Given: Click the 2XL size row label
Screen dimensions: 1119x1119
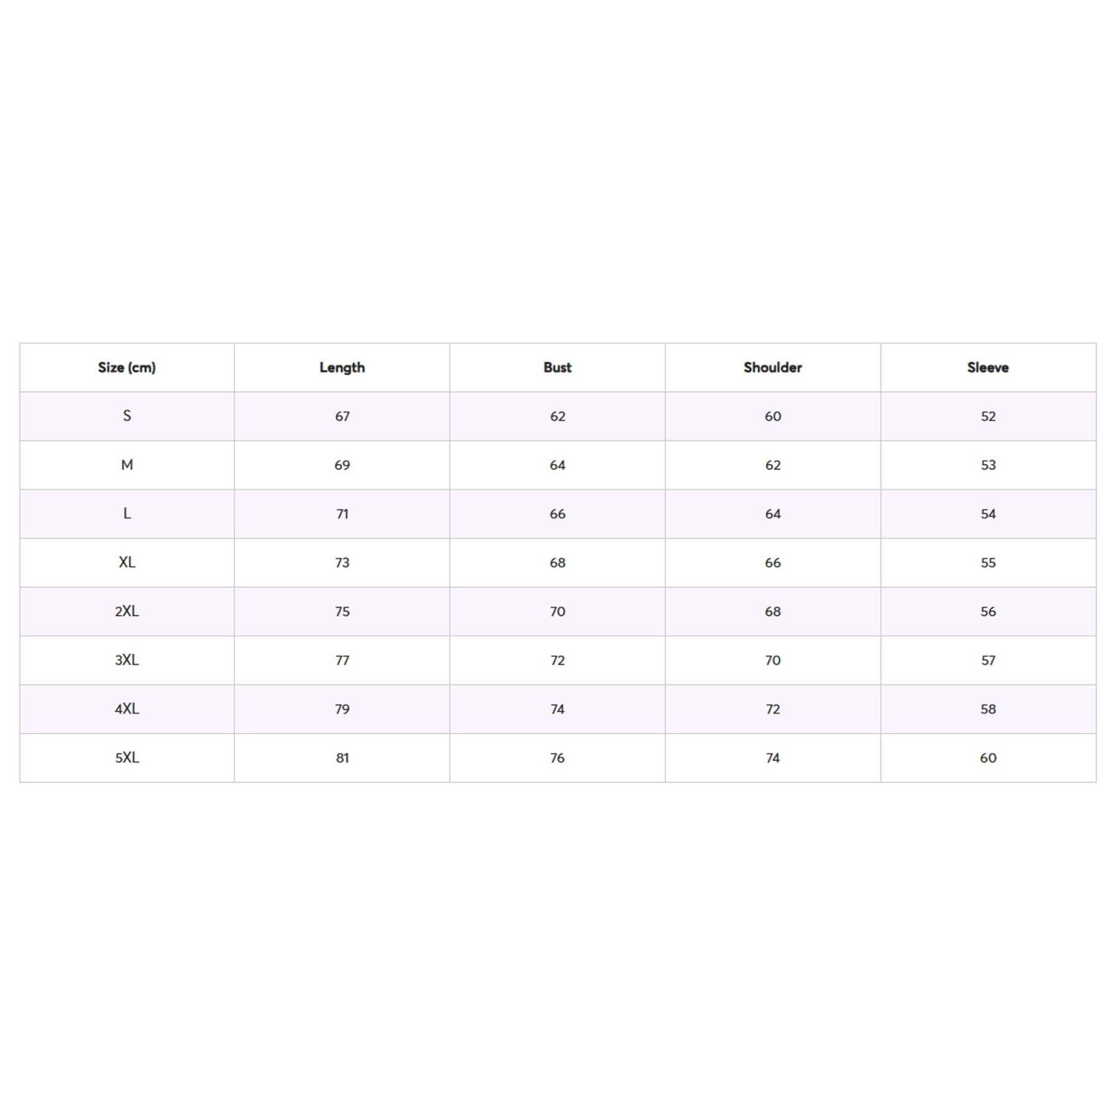Looking at the screenshot, I should pyautogui.click(x=127, y=611).
